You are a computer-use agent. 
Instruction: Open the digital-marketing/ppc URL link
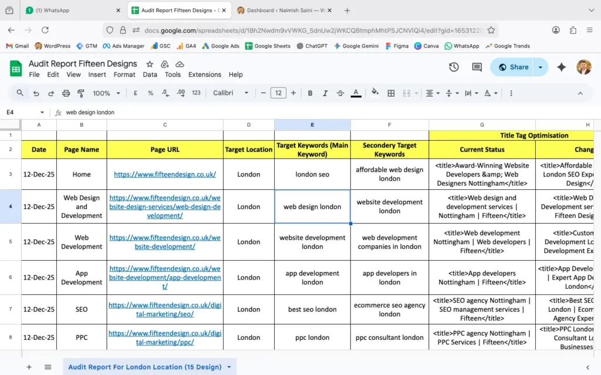[165, 337]
